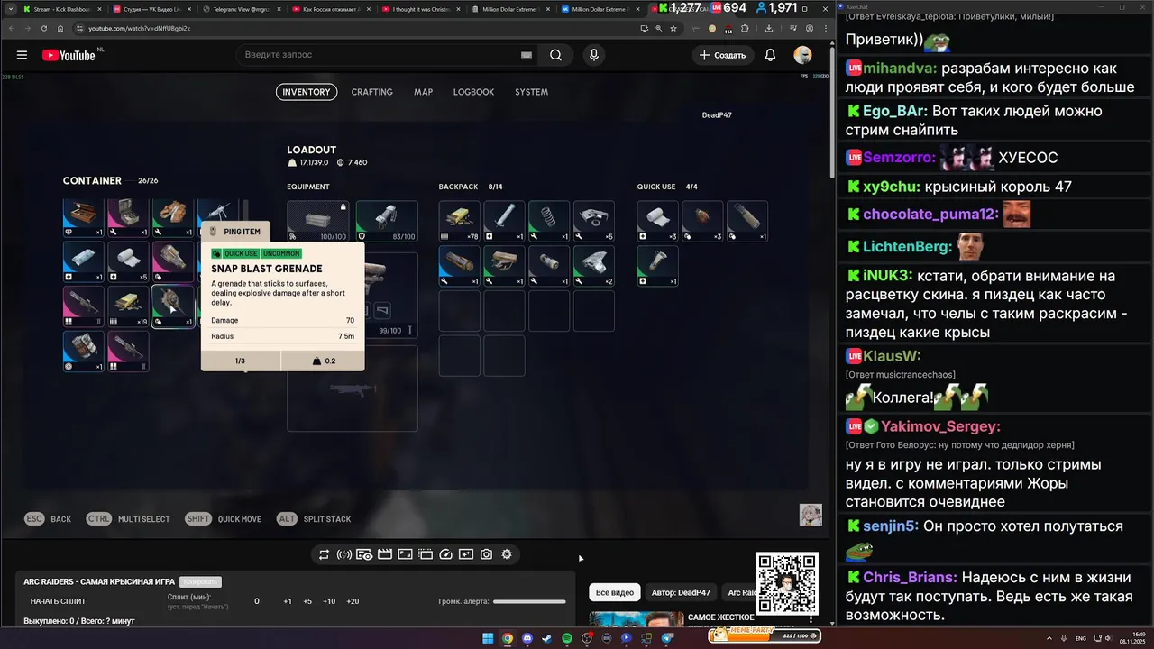Click the НАЧАТЬ СПЛИТ button
Image resolution: width=1154 pixels, height=649 pixels.
pyautogui.click(x=58, y=601)
